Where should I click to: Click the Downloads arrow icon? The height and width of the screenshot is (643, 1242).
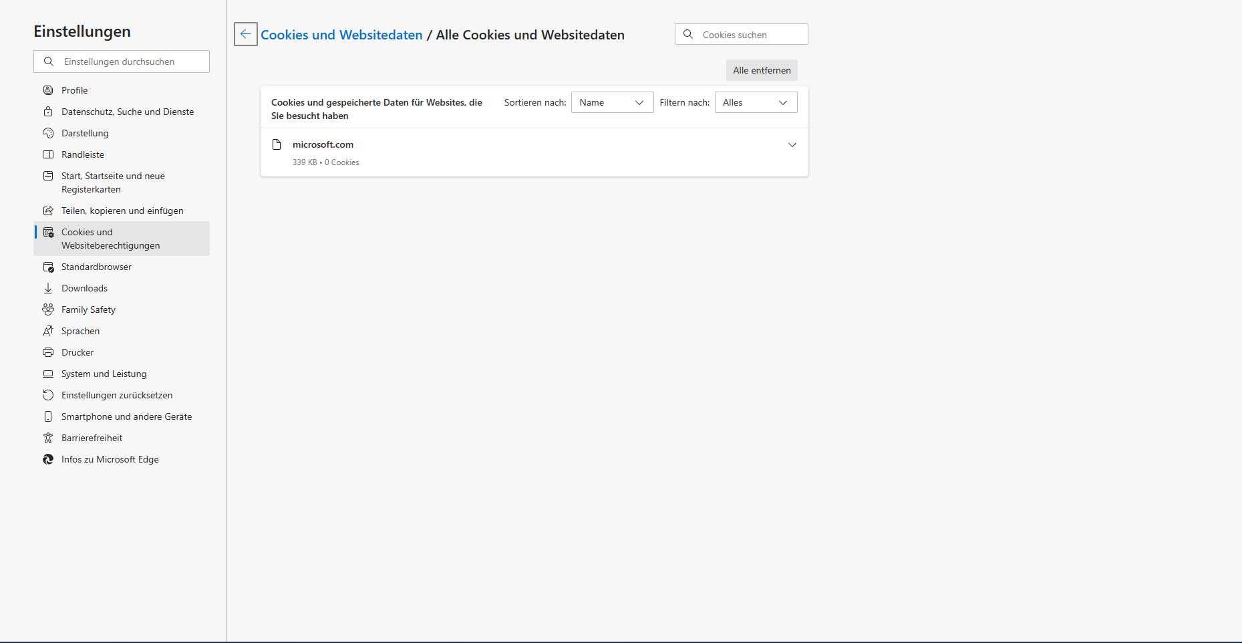pyautogui.click(x=48, y=288)
